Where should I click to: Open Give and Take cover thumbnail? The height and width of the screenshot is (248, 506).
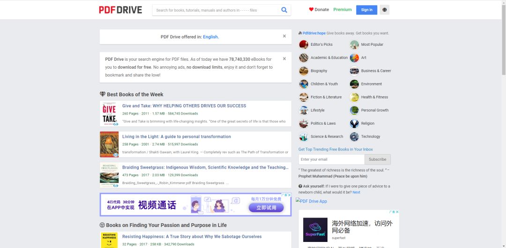click(109, 113)
